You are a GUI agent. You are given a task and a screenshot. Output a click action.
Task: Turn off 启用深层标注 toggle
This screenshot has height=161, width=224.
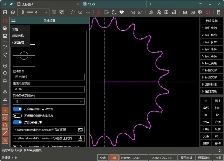tap(17, 122)
